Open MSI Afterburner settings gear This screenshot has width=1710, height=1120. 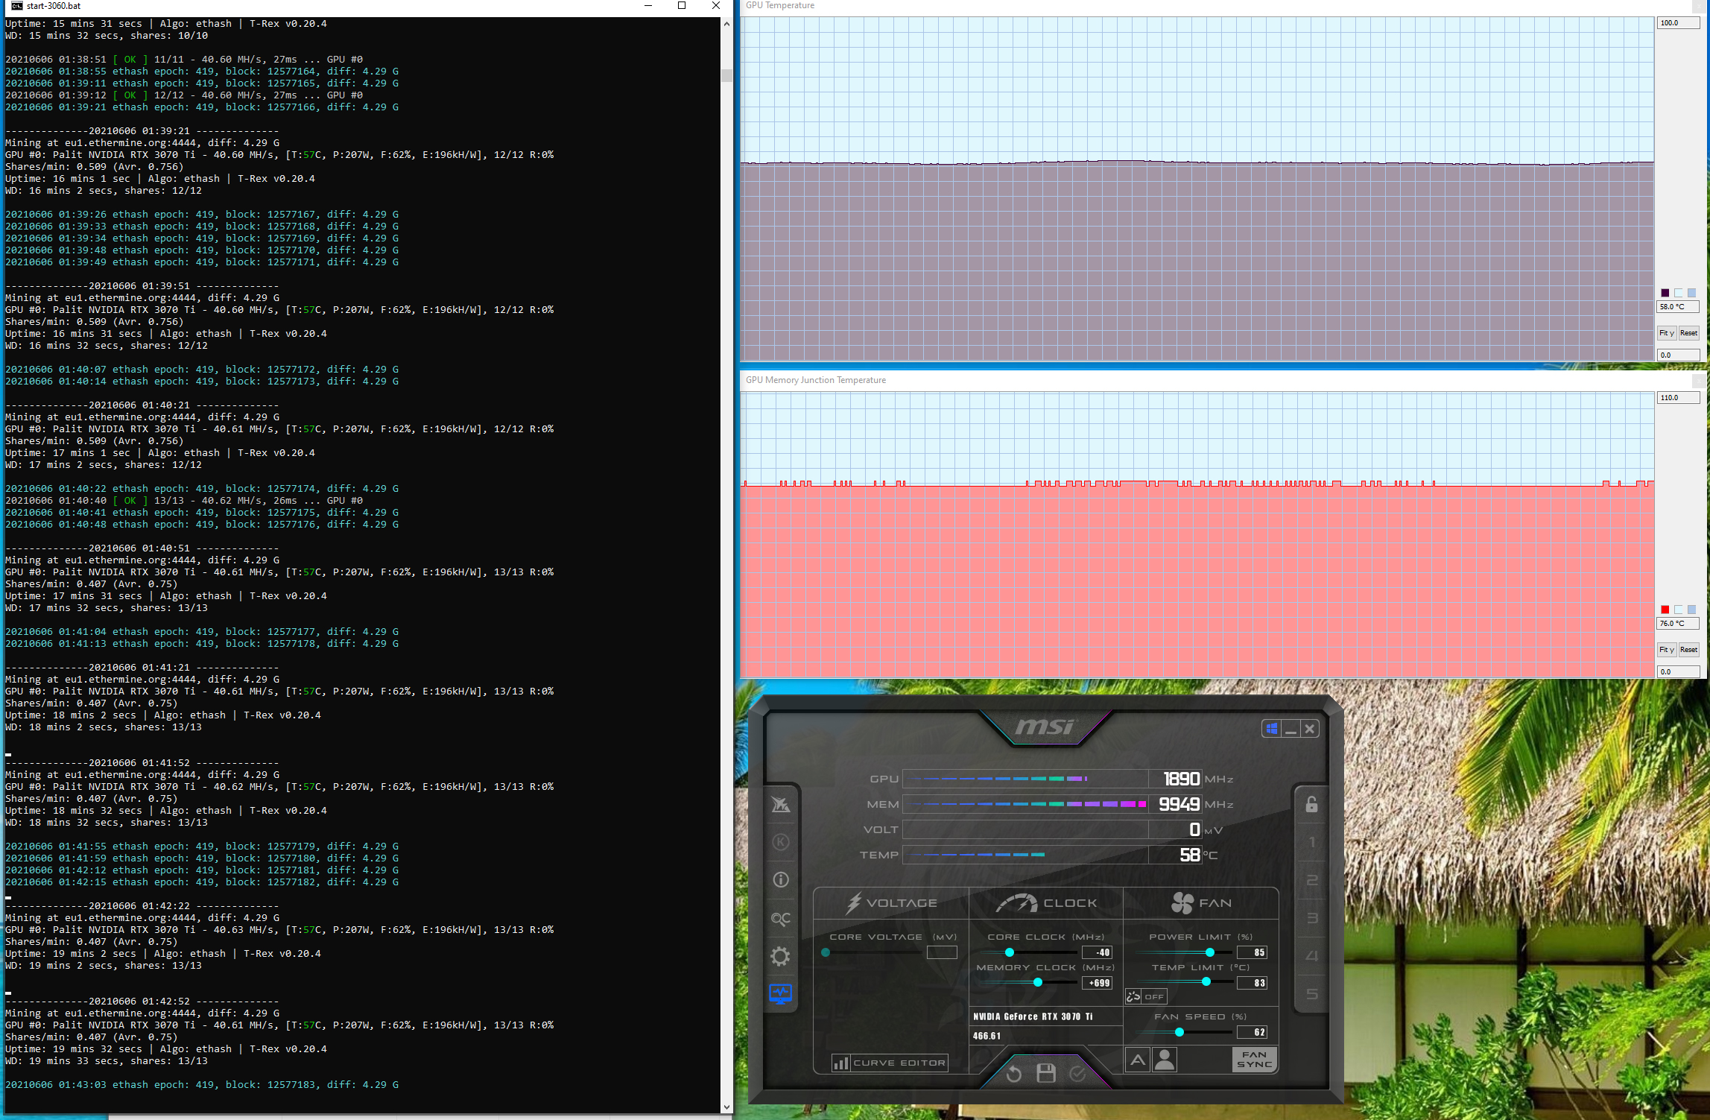pyautogui.click(x=780, y=956)
